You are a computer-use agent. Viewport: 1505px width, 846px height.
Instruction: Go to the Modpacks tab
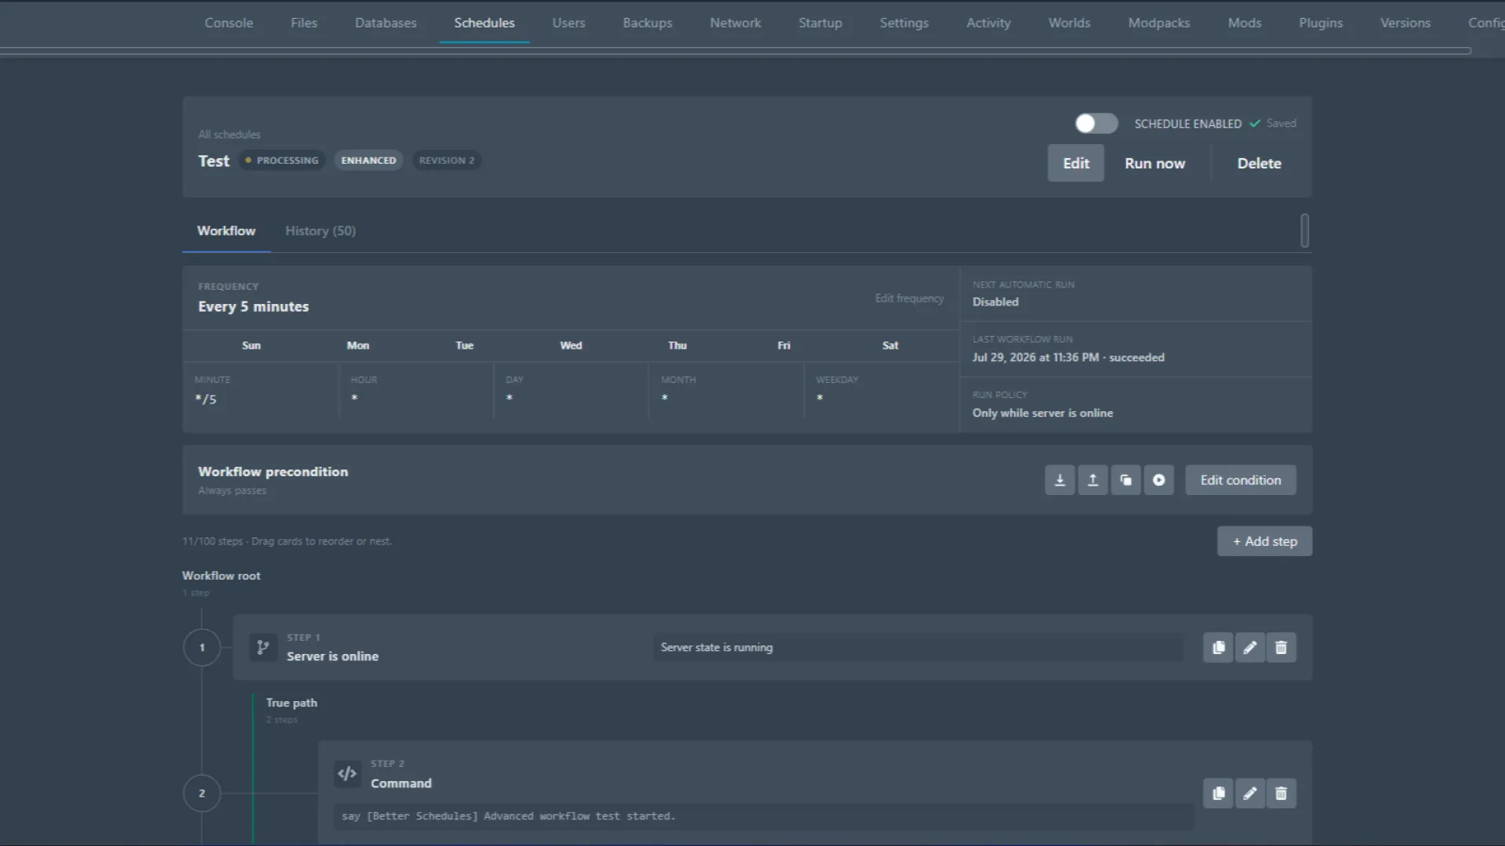pos(1159,23)
